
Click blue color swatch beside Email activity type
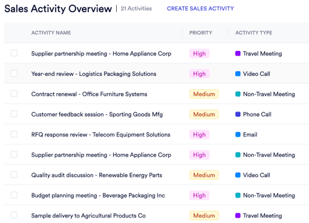238,134
